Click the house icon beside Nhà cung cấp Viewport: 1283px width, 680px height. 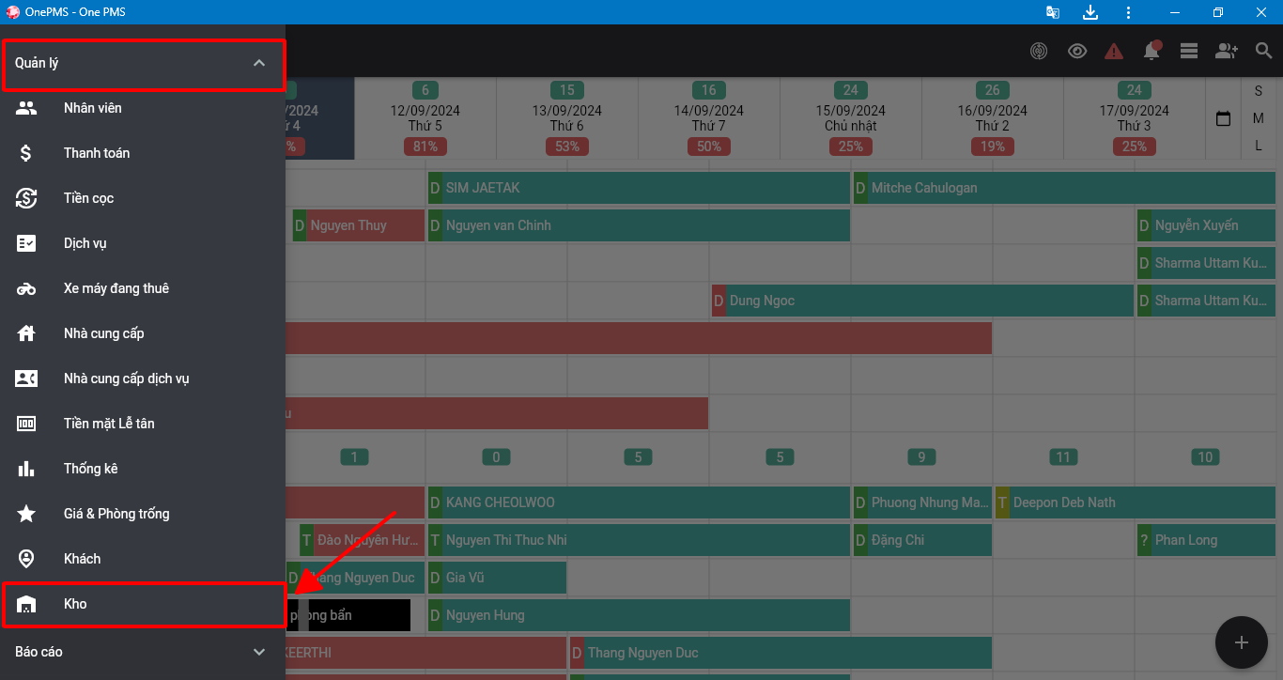26,333
